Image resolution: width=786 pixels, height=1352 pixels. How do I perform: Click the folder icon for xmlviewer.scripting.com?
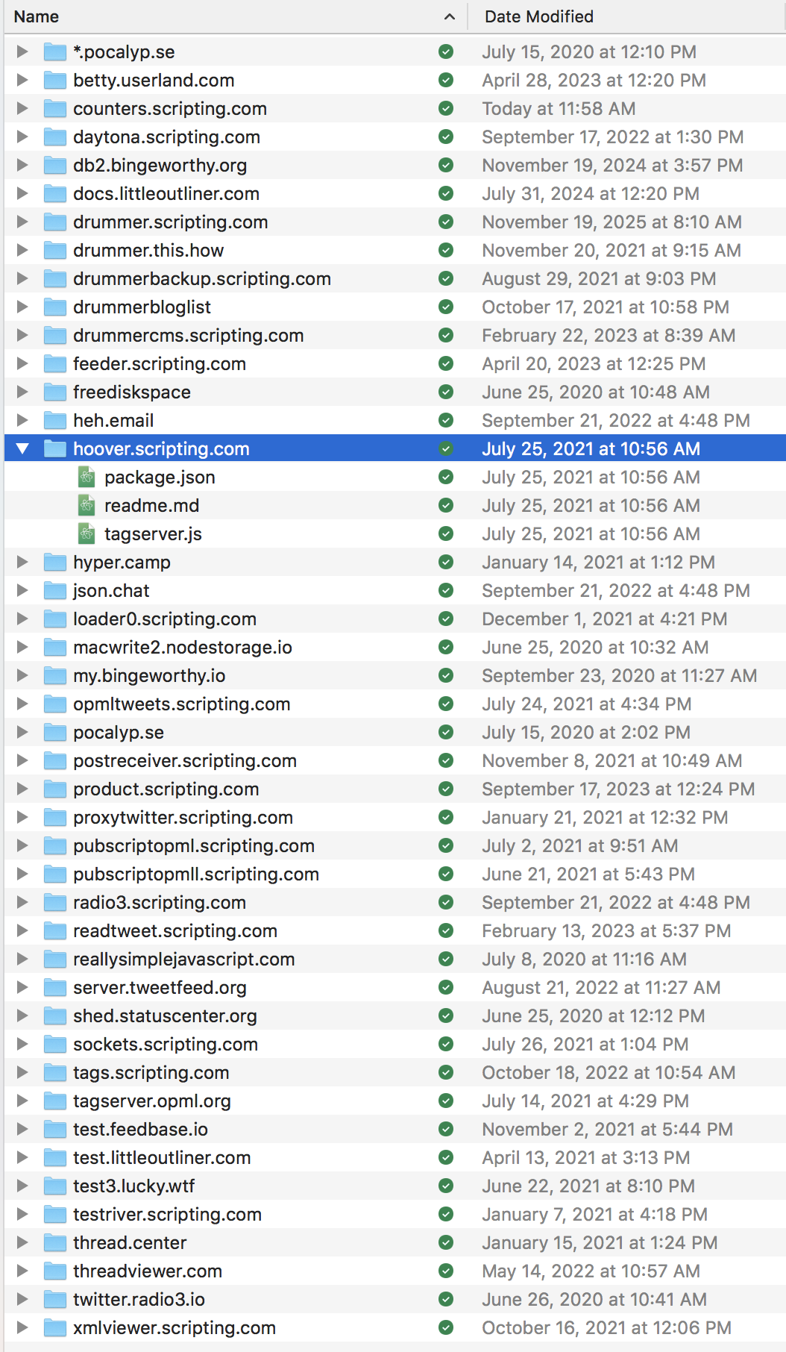click(55, 1328)
